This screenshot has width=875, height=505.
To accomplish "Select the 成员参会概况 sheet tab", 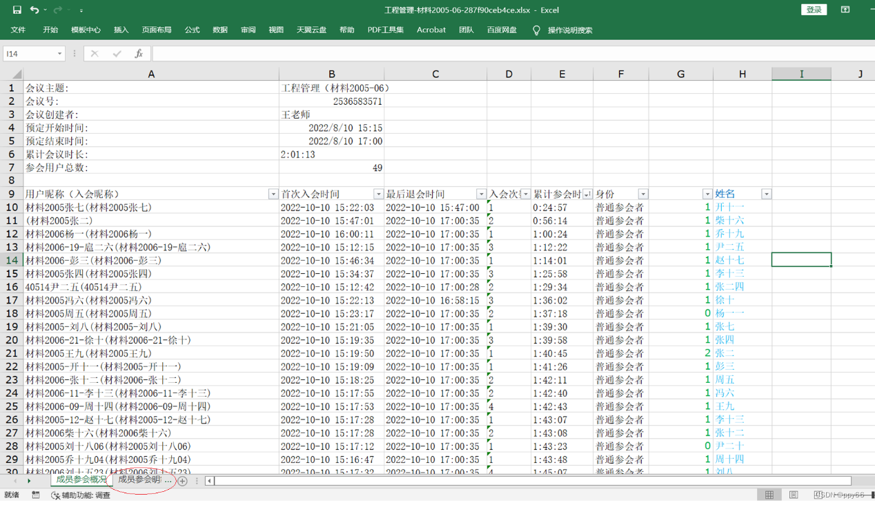I will pyautogui.click(x=81, y=479).
